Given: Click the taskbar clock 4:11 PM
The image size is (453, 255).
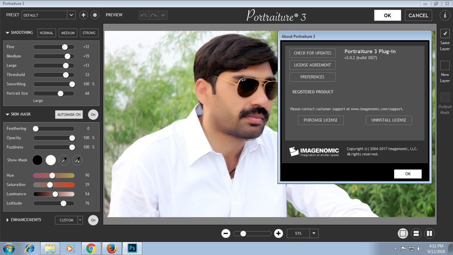Looking at the screenshot, I should point(436,246).
